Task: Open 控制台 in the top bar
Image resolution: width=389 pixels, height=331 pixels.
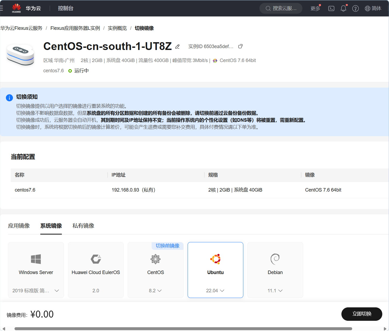Action: pyautogui.click(x=66, y=8)
